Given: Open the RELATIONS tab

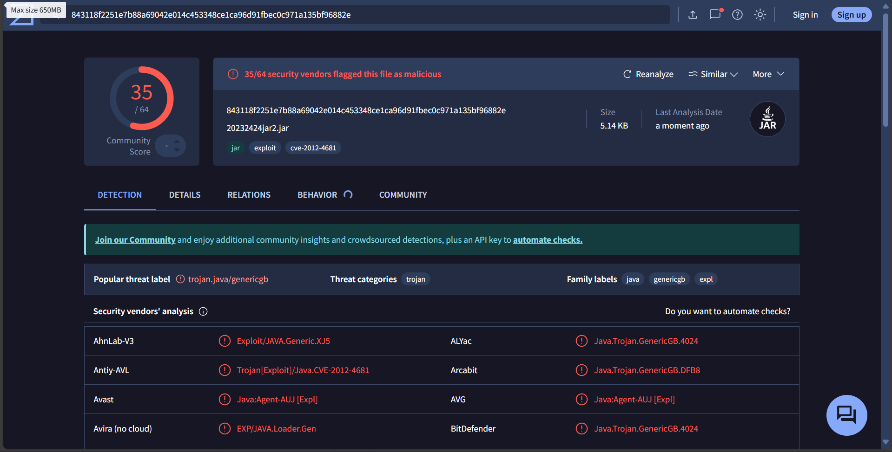Looking at the screenshot, I should [249, 195].
